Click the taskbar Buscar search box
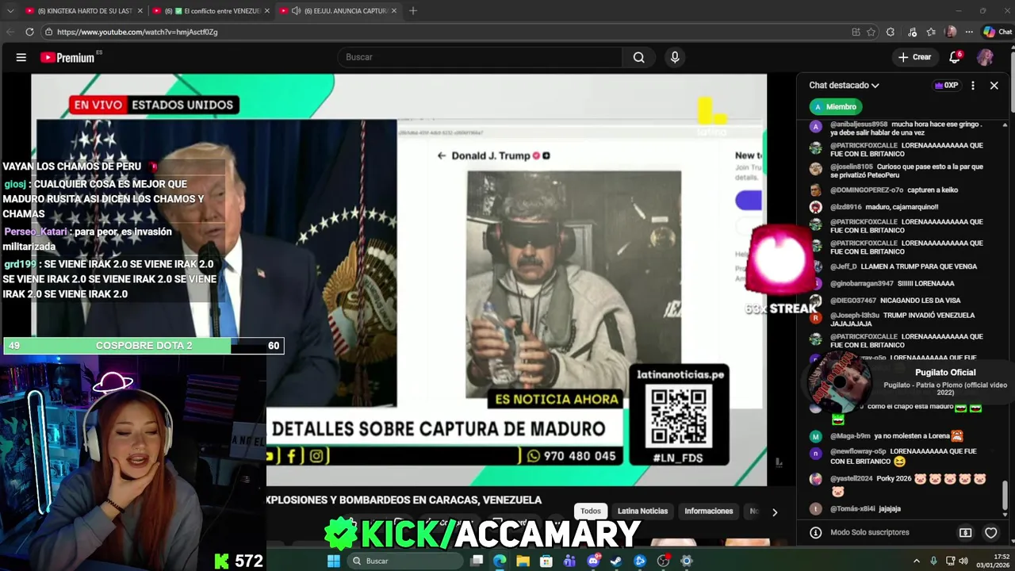The height and width of the screenshot is (571, 1015). 406,561
